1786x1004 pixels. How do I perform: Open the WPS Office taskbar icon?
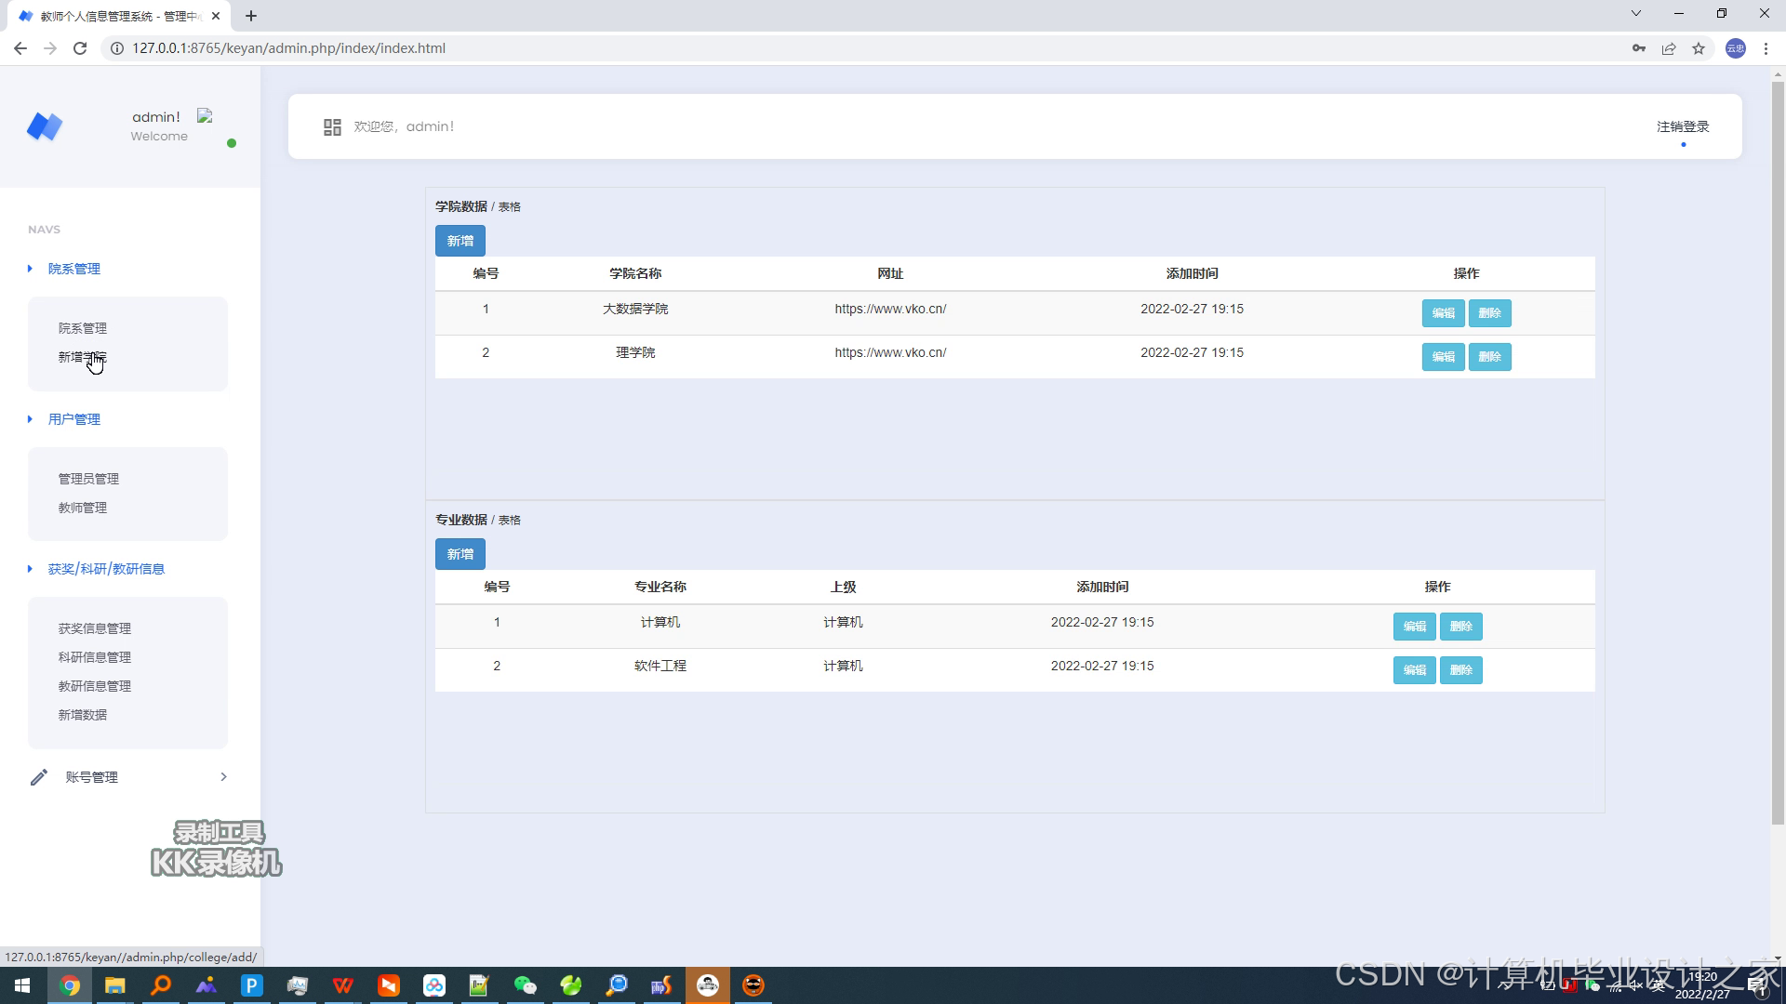(343, 985)
